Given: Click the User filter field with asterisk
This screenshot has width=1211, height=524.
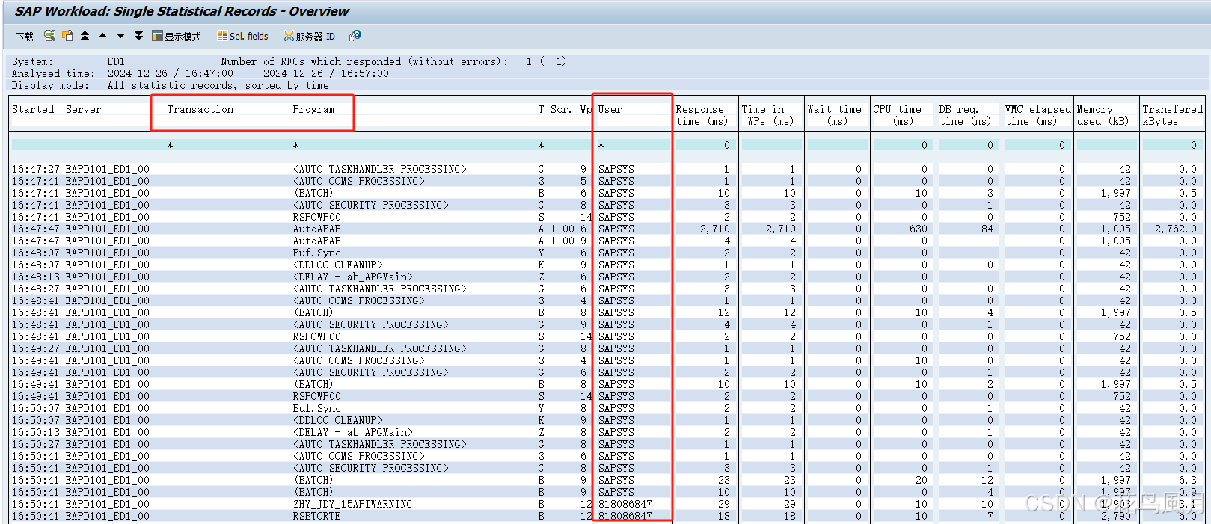Looking at the screenshot, I should (x=634, y=145).
